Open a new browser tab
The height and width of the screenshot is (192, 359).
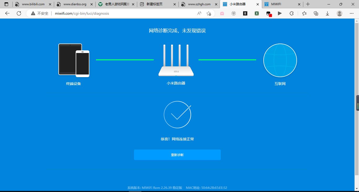tap(308, 4)
